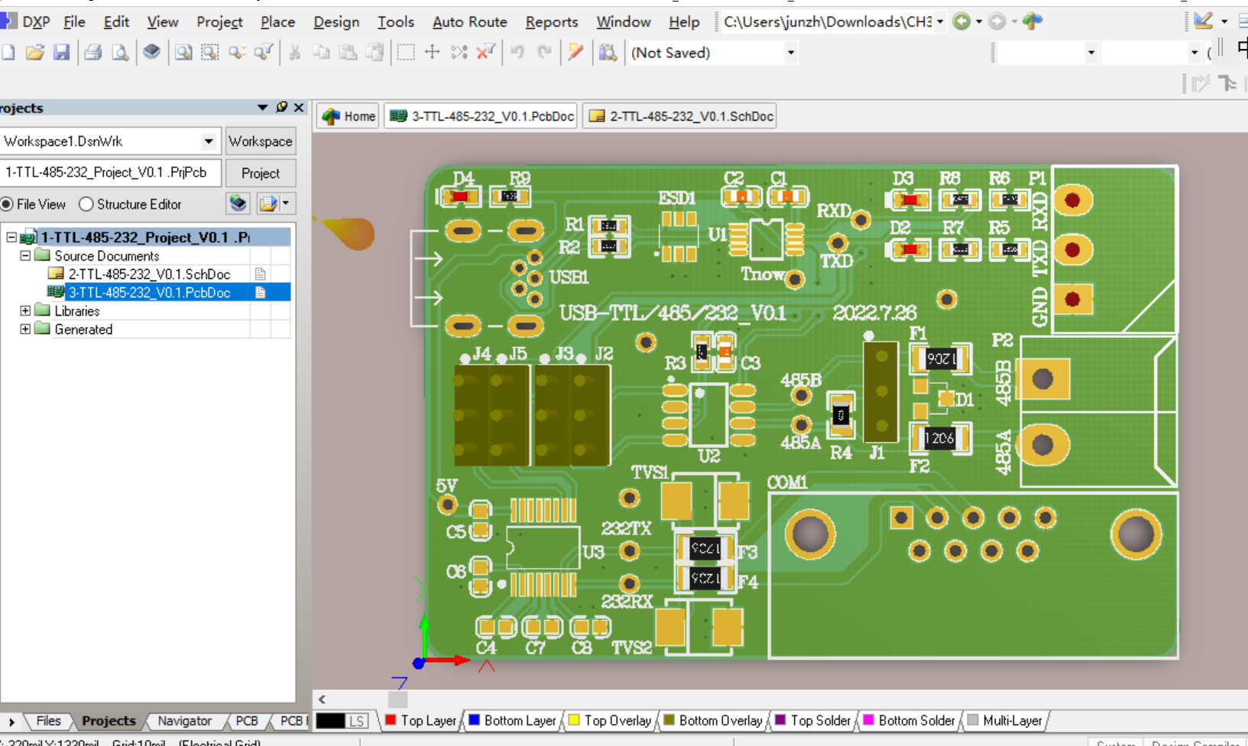Image resolution: width=1248 pixels, height=746 pixels.
Task: Click the Zoom Fit Document toolbar icon
Action: [x=183, y=52]
